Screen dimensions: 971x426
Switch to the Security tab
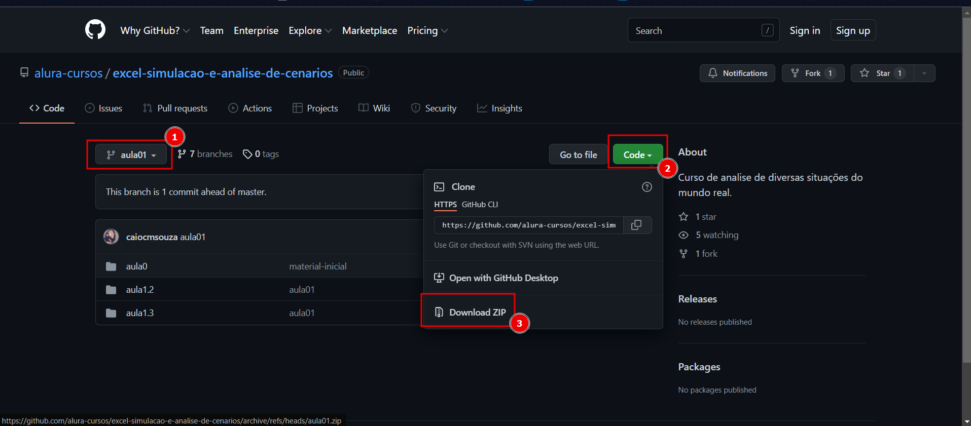(x=434, y=108)
